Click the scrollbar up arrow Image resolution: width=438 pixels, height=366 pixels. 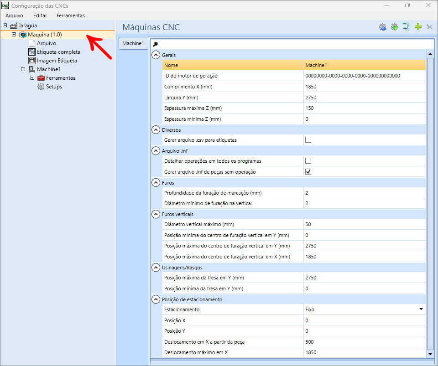(430, 54)
